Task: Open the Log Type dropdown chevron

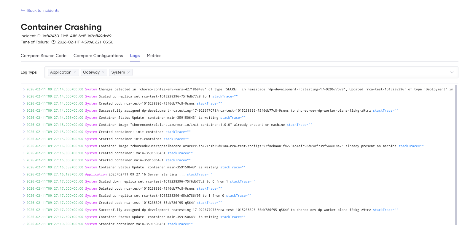Action: coord(452,72)
